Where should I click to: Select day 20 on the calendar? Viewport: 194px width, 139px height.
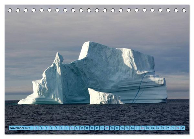132,128
